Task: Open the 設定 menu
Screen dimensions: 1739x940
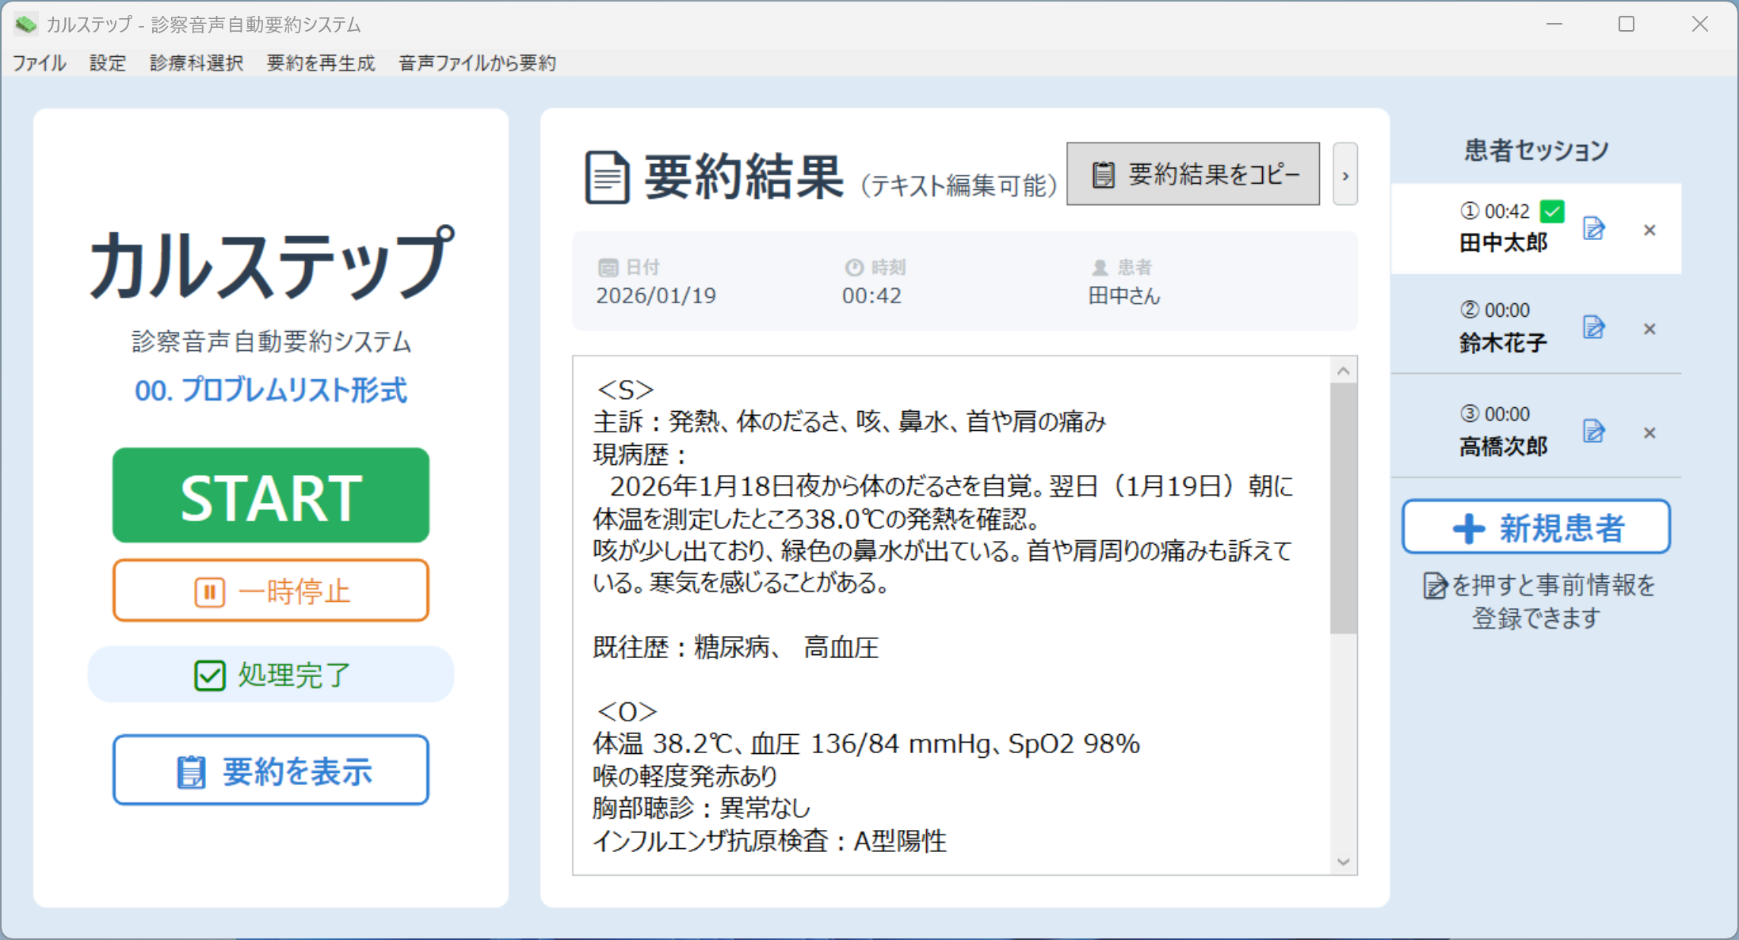Action: click(108, 63)
